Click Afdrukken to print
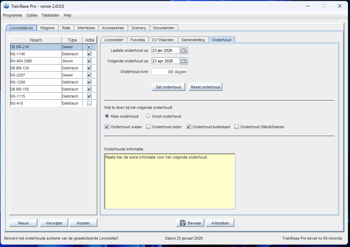350x247 pixels. point(220,223)
